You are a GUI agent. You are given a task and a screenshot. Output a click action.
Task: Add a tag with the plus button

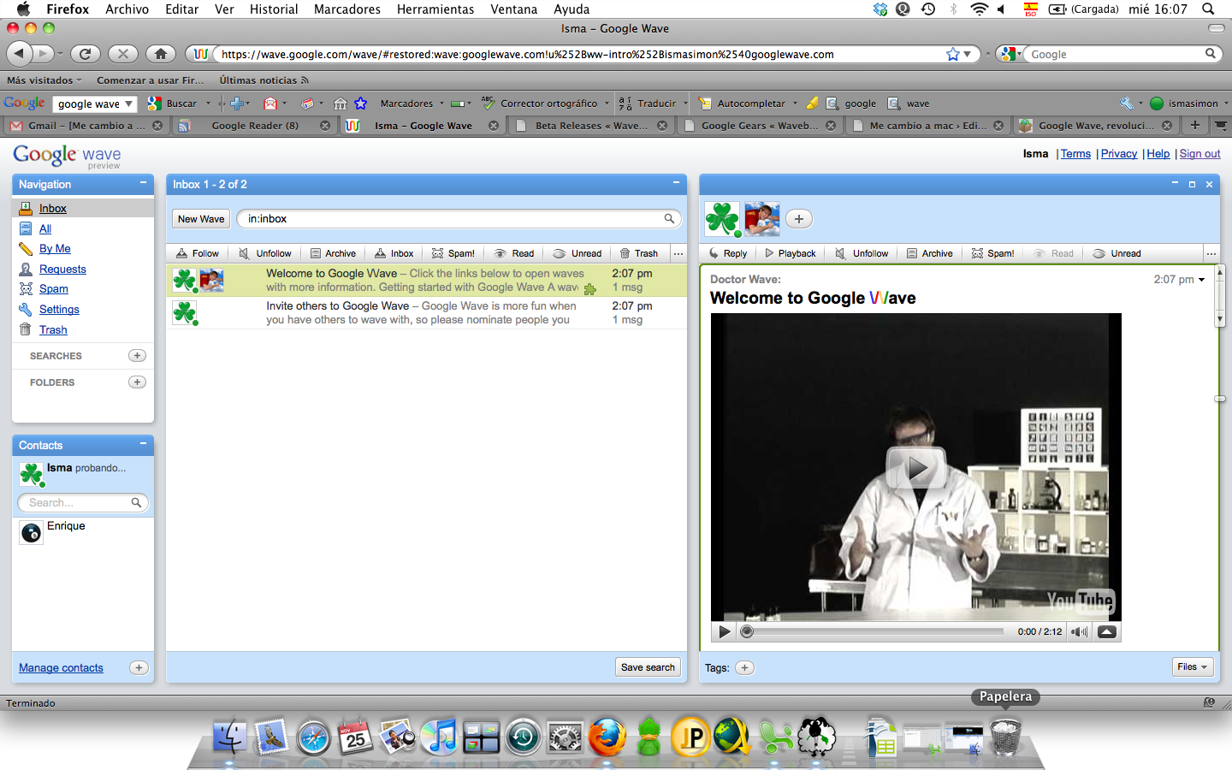tap(745, 668)
